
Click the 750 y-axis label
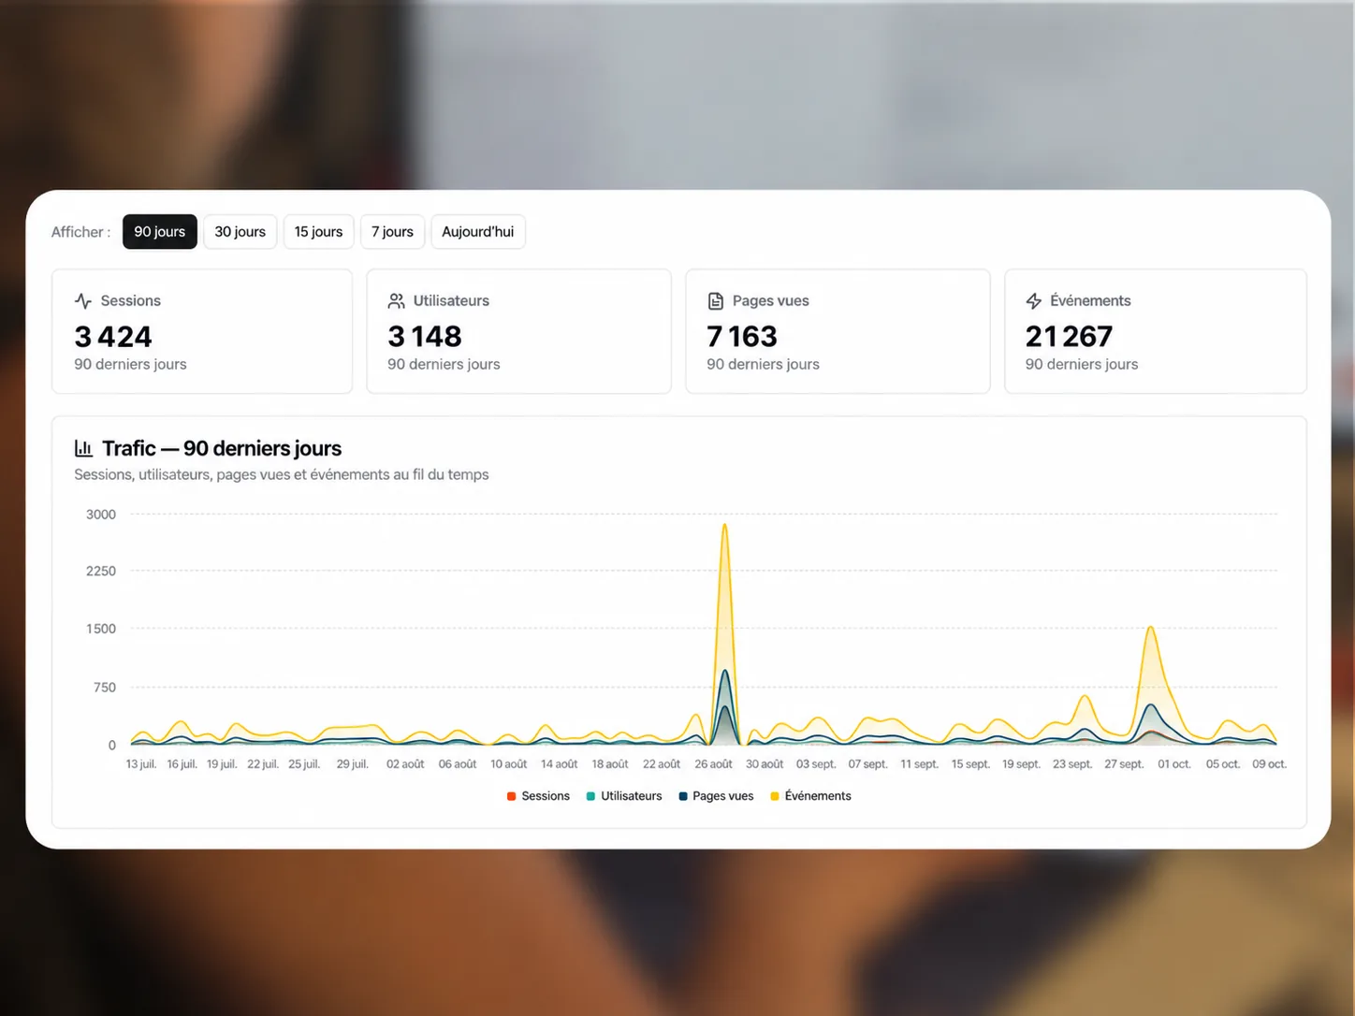(105, 688)
